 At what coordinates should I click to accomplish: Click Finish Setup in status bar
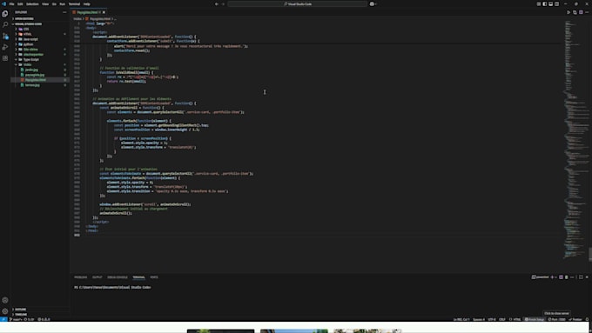(535, 319)
